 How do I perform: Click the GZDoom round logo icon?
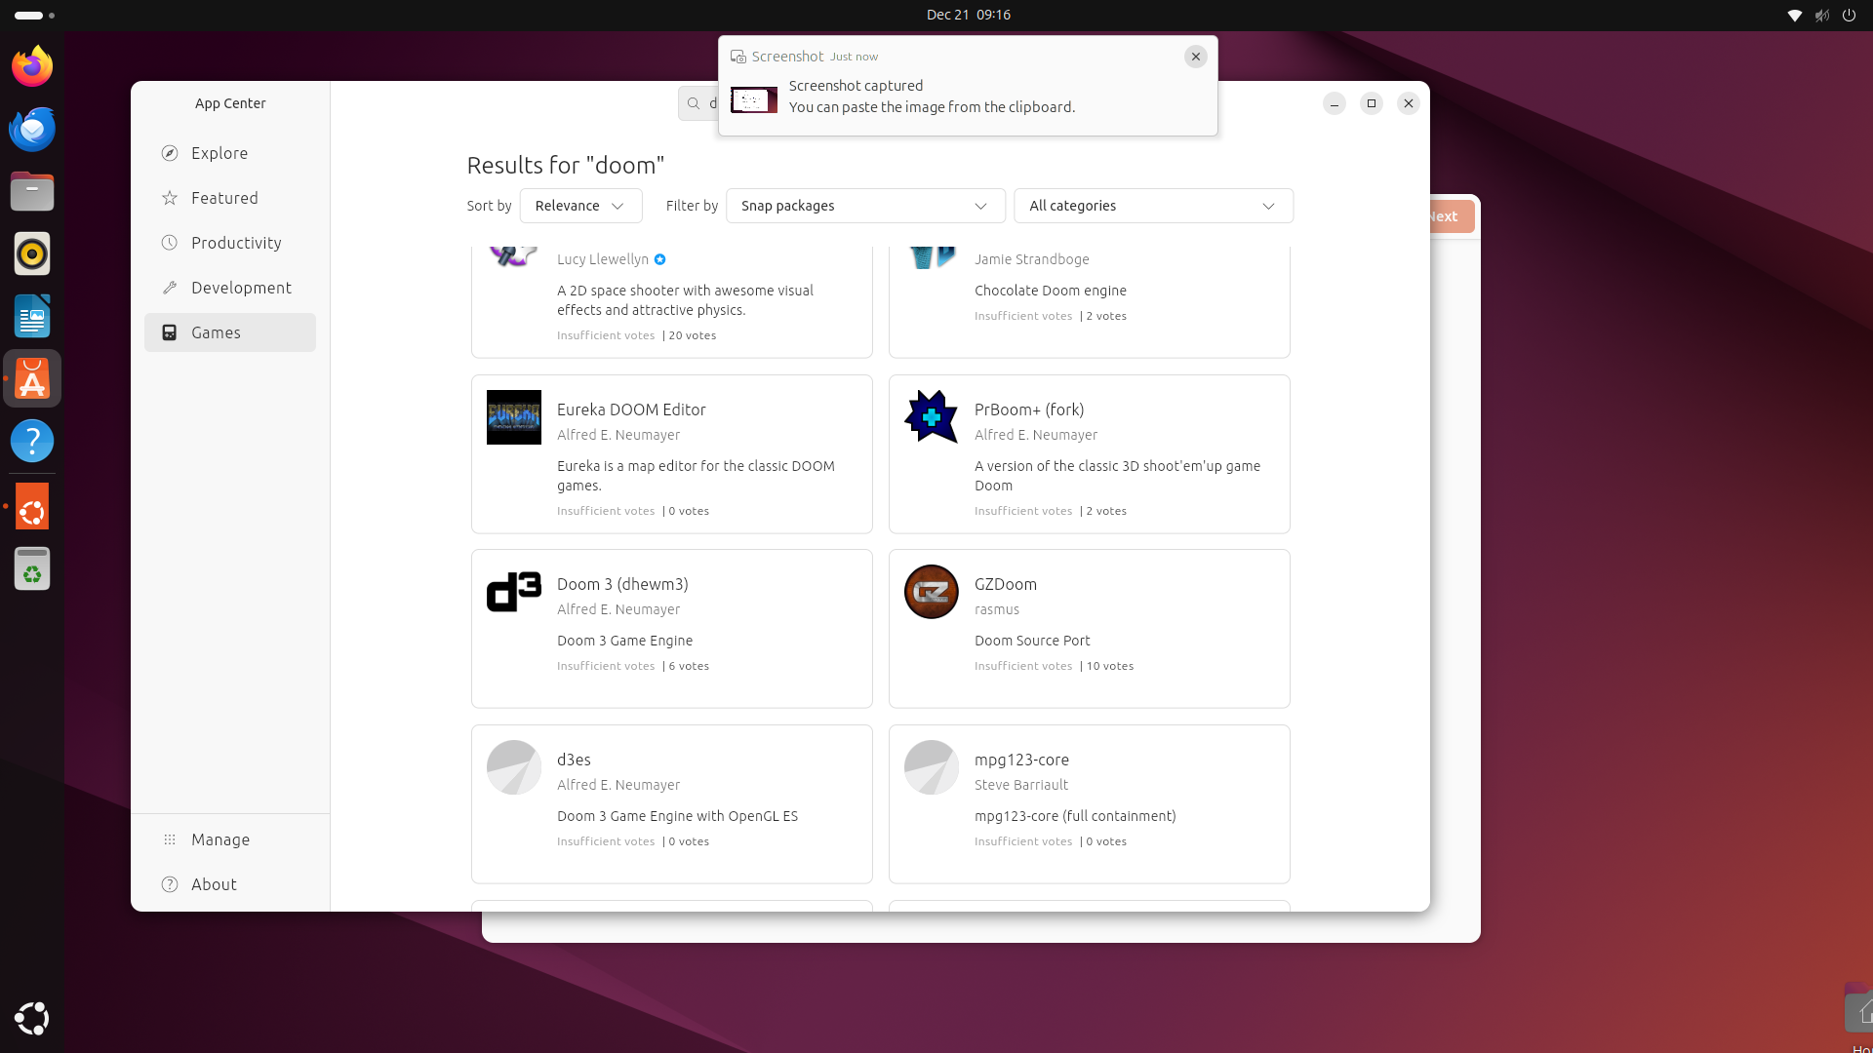pyautogui.click(x=931, y=592)
